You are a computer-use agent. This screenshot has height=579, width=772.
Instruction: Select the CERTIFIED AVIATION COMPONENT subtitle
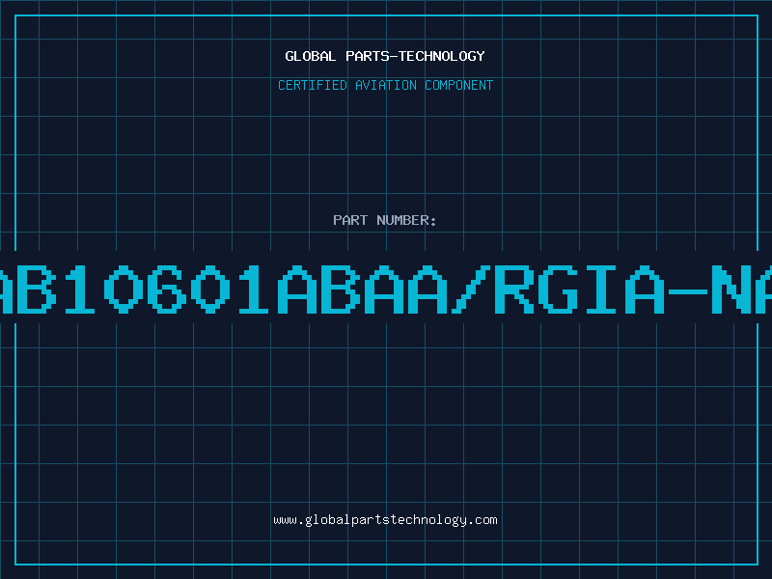point(385,85)
